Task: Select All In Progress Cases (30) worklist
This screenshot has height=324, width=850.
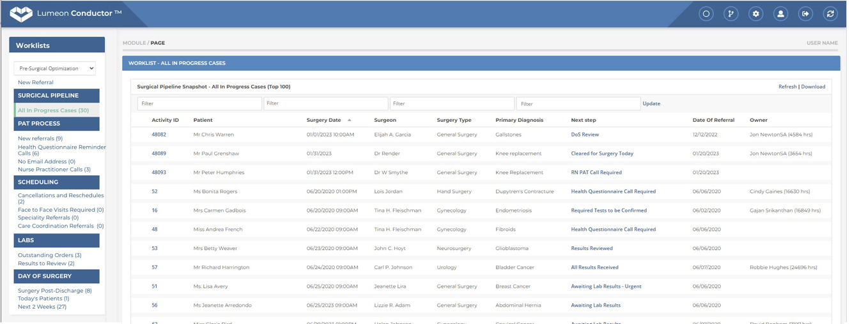Action: 54,111
